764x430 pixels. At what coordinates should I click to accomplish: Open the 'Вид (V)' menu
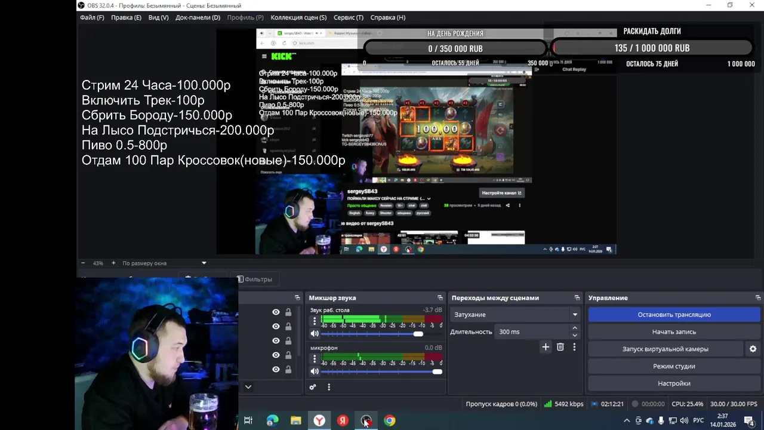click(158, 17)
